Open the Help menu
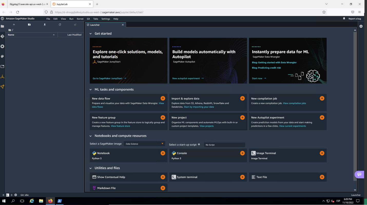 [116, 19]
